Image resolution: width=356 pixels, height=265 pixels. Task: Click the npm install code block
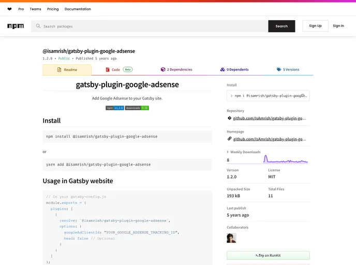tap(127, 137)
